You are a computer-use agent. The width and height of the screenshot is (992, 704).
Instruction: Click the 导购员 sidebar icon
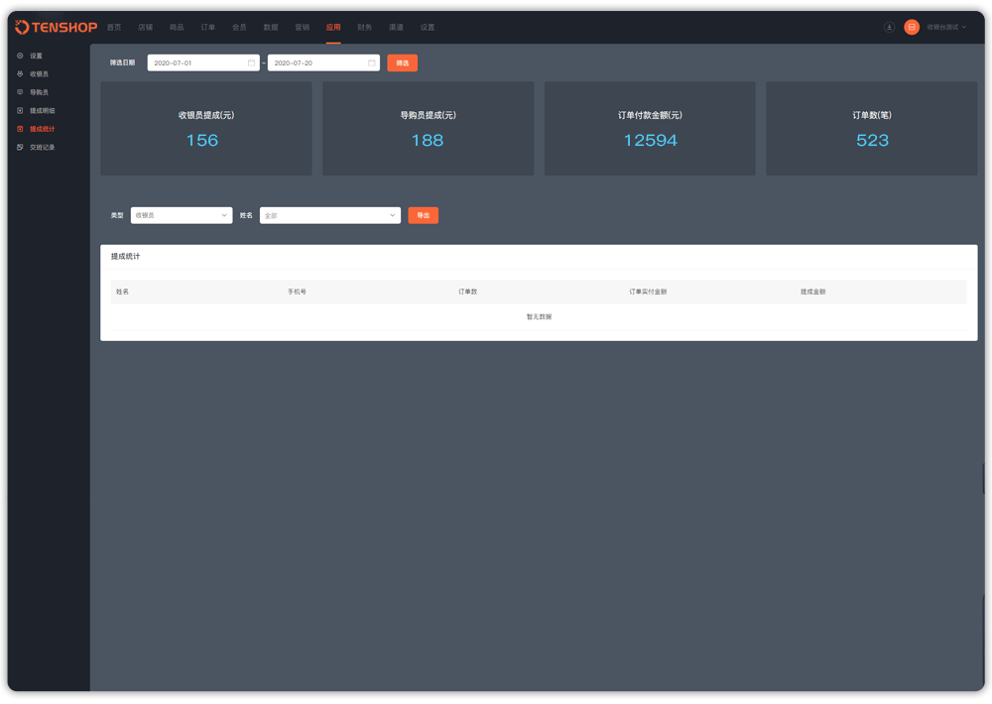pos(20,92)
